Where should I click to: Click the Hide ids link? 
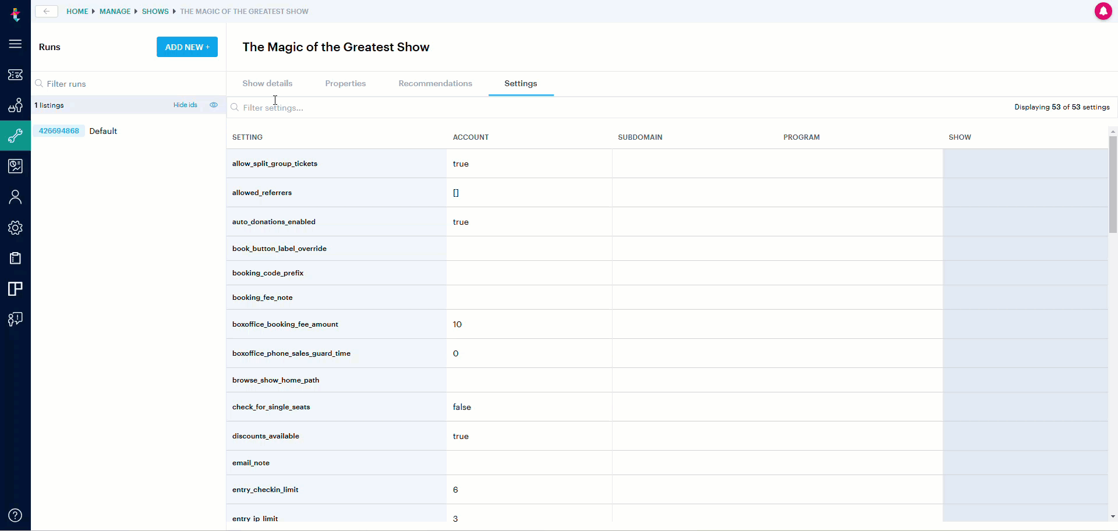coord(185,105)
